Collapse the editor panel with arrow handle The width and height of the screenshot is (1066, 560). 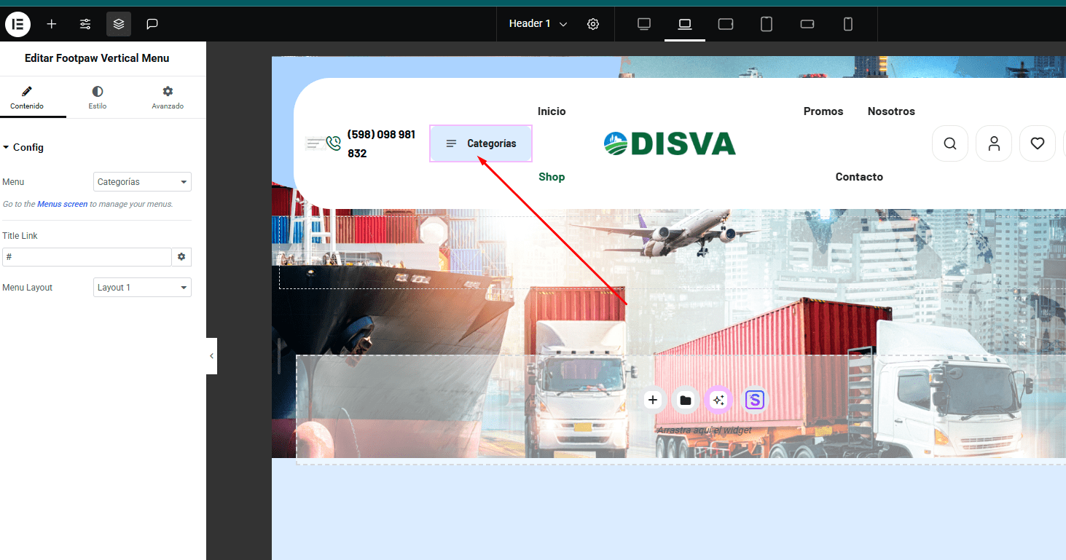[211, 356]
